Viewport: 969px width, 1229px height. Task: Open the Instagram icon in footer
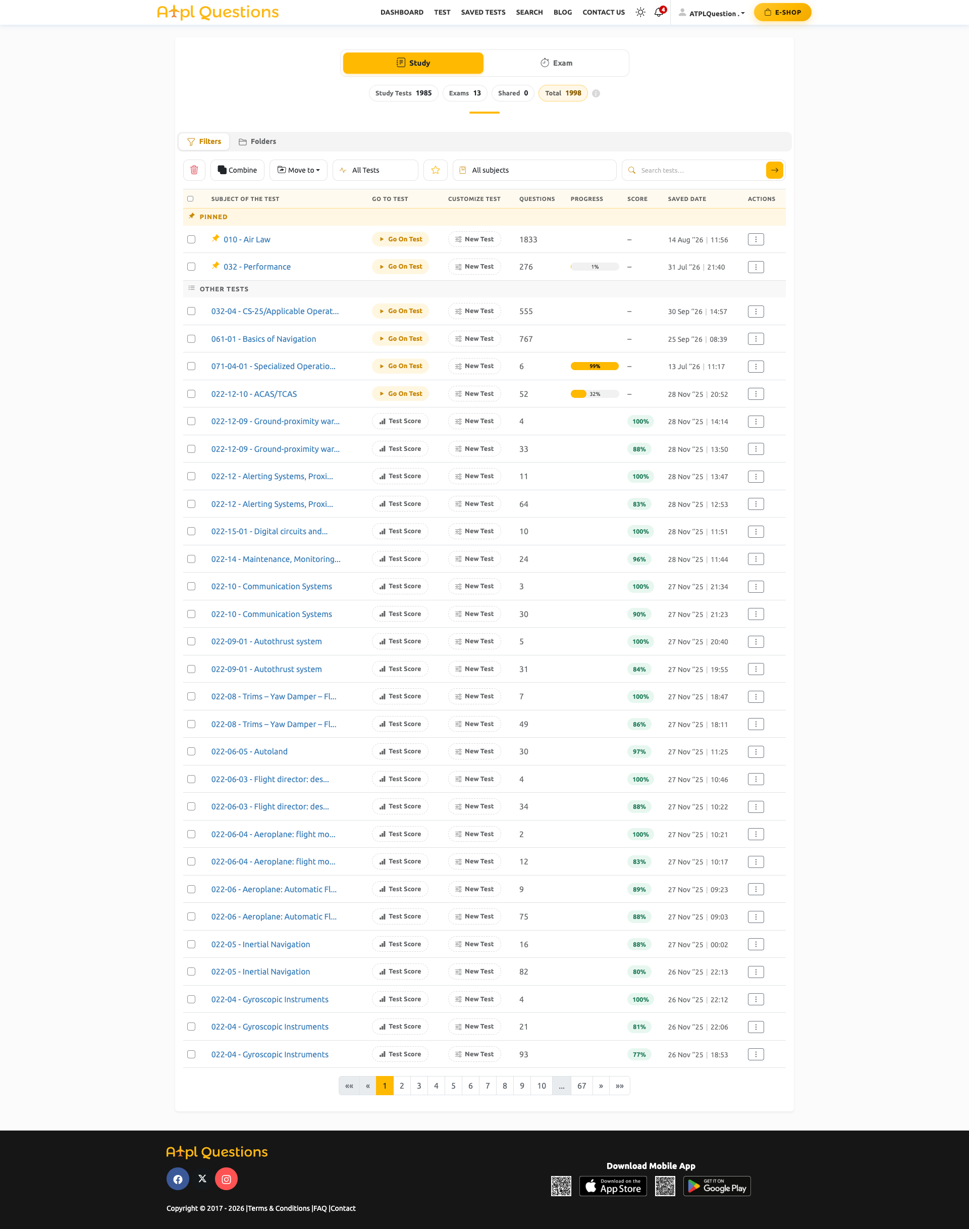(x=227, y=1179)
